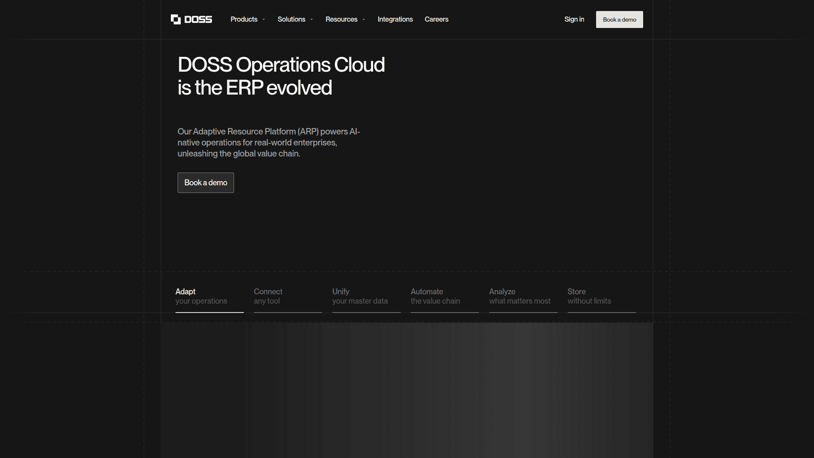Open the Careers page link
814x458 pixels.
tap(436, 20)
